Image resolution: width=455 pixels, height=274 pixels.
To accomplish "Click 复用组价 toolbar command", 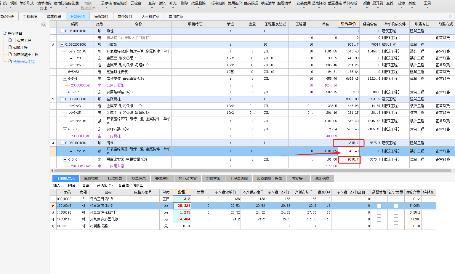I will (235, 3).
